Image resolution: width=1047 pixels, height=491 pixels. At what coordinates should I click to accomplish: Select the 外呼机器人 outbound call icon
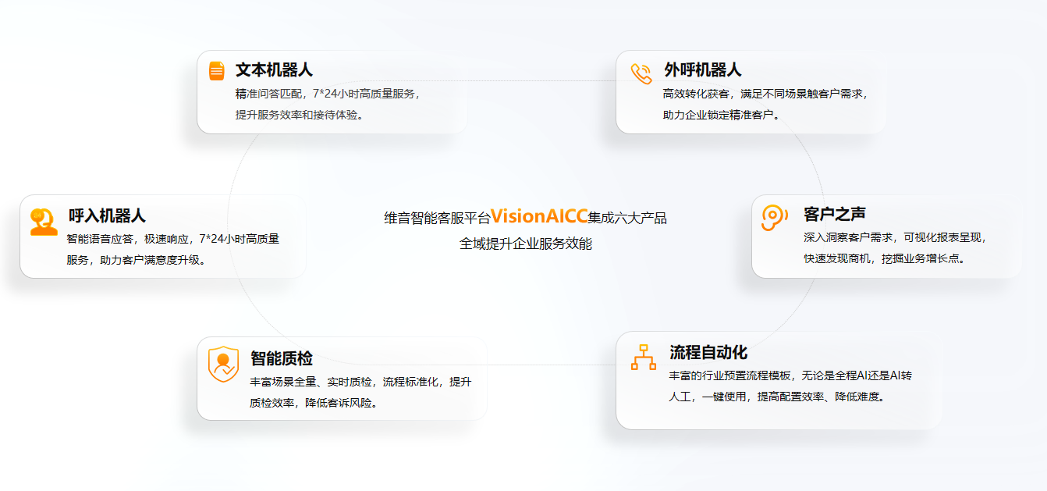tap(640, 72)
